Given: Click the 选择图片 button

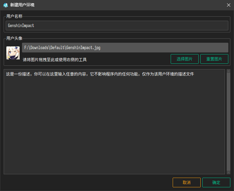Looking at the screenshot, I should [184, 59].
